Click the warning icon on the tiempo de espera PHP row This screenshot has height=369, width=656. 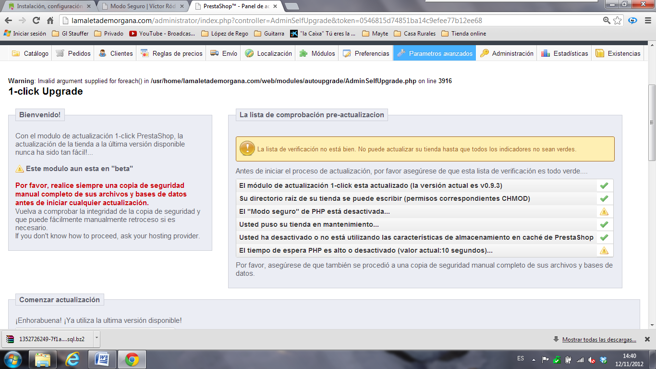click(x=604, y=250)
